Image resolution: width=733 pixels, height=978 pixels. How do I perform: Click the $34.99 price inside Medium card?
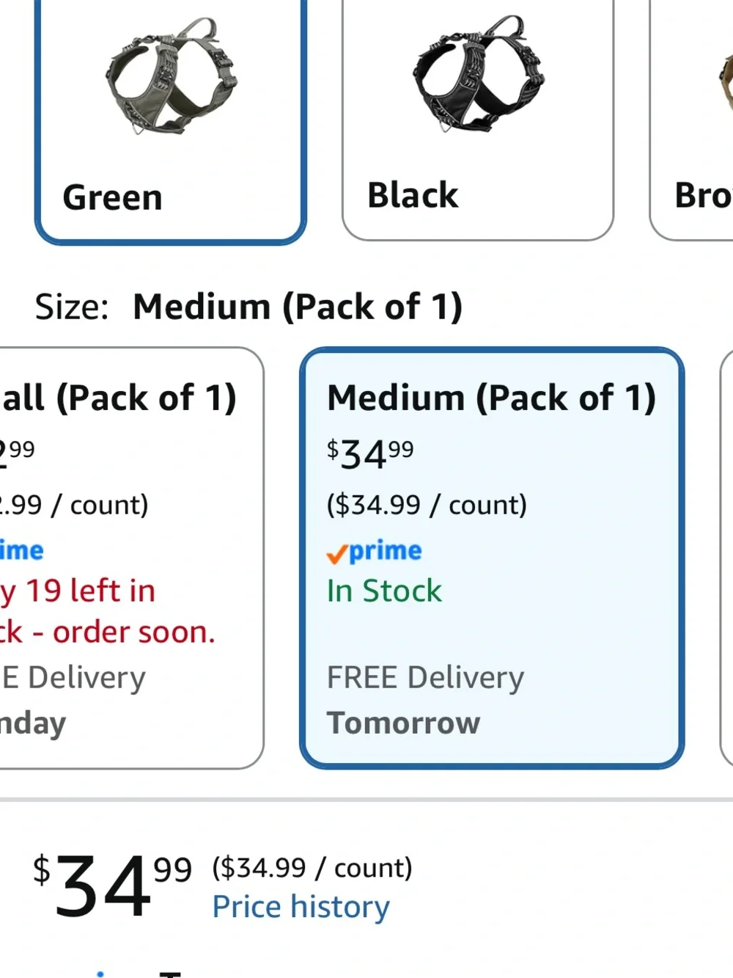[370, 454]
